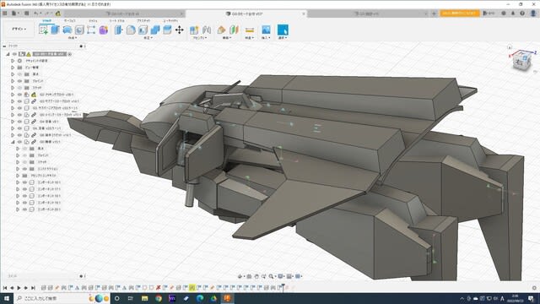Select the Create Sketch tool

pyautogui.click(x=43, y=30)
